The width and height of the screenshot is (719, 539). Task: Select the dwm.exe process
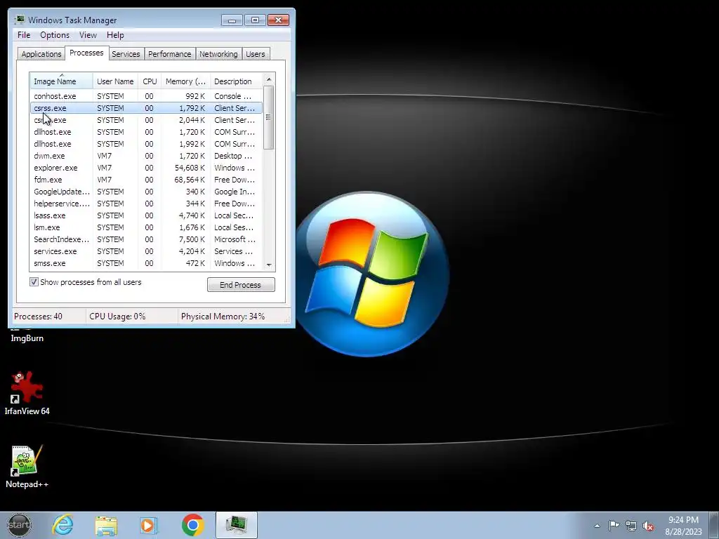(146, 156)
